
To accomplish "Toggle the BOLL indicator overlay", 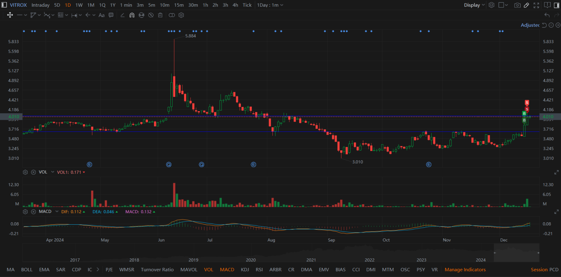I will pyautogui.click(x=27, y=270).
